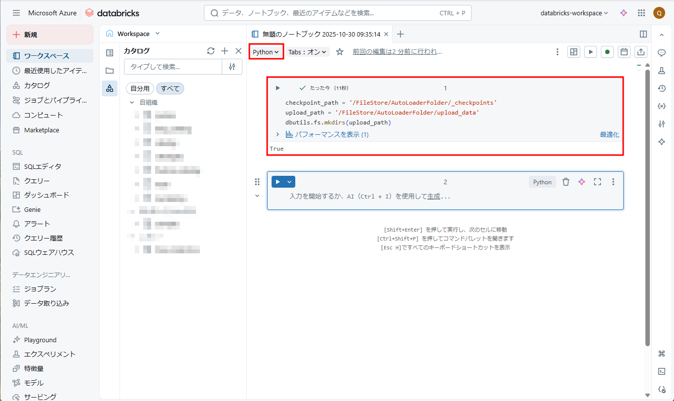
Task: Open カタログ in the left navigation
Action: click(x=37, y=85)
